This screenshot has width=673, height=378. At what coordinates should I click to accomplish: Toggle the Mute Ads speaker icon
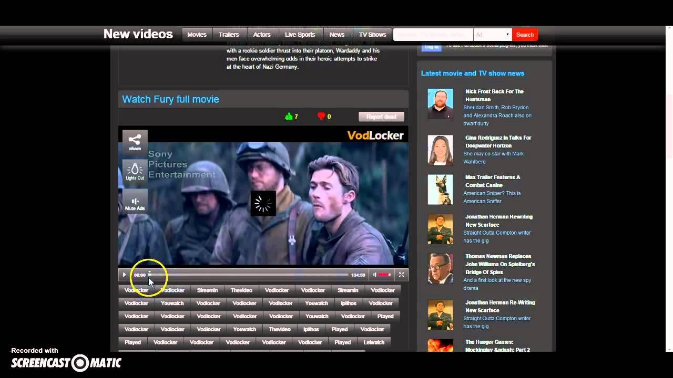pos(135,202)
